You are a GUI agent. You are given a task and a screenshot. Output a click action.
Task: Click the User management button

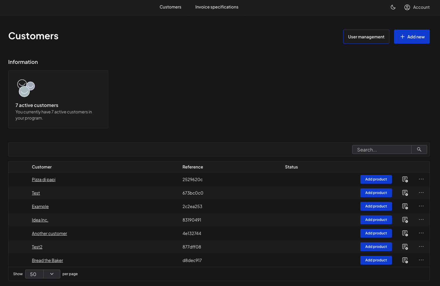(366, 37)
